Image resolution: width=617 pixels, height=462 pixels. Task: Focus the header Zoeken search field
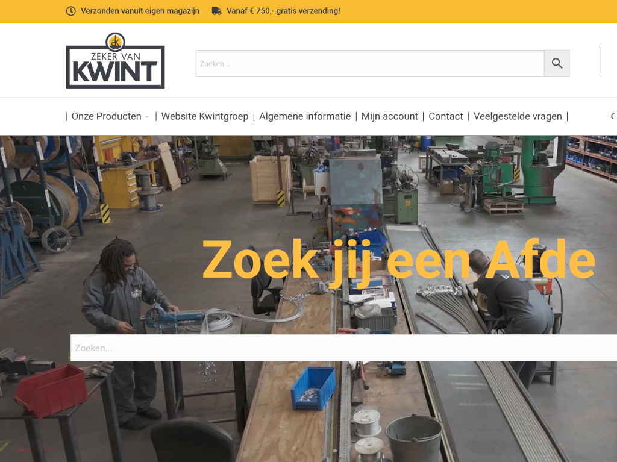370,63
